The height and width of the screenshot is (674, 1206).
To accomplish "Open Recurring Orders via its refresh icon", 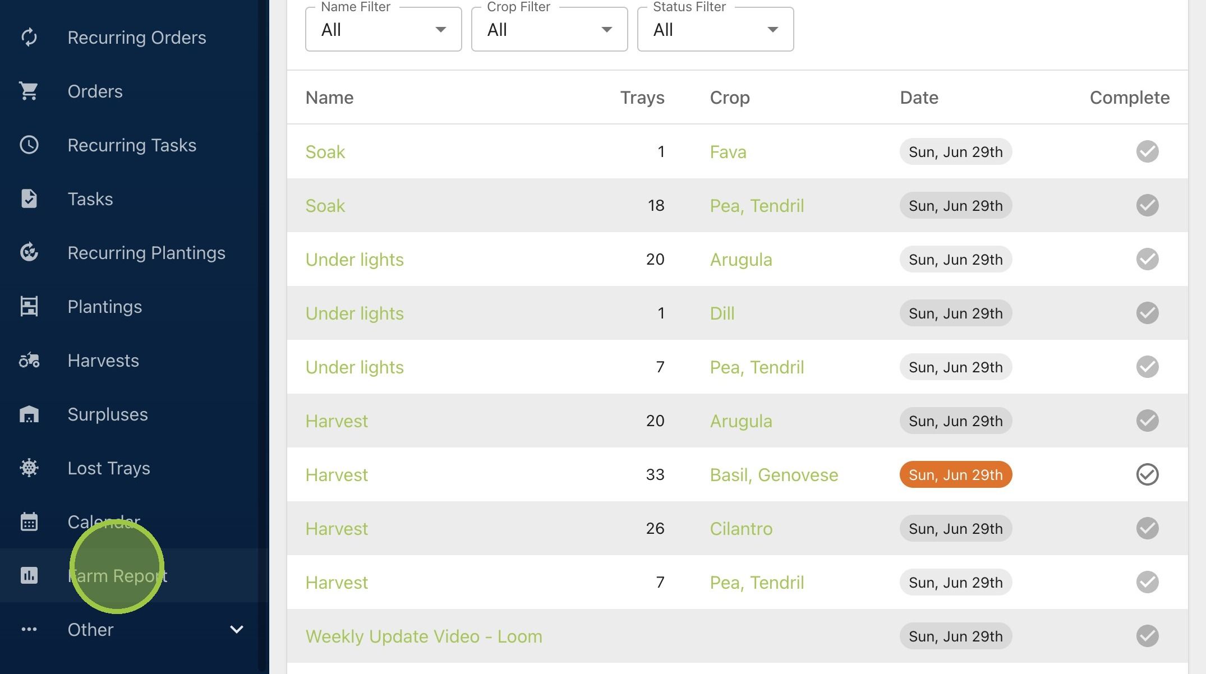I will tap(29, 38).
